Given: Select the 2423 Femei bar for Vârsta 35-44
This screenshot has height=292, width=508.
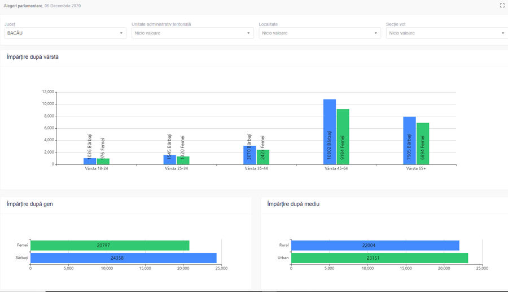Looking at the screenshot, I should point(262,157).
